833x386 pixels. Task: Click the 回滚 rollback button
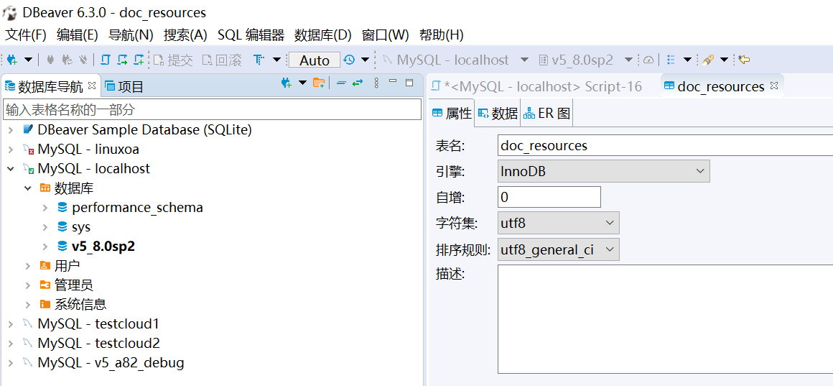click(x=221, y=60)
